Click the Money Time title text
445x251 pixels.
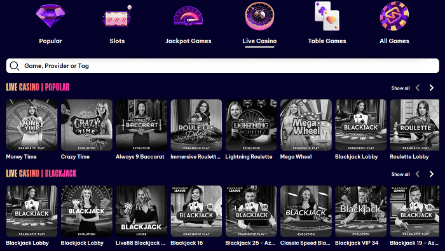pos(21,157)
